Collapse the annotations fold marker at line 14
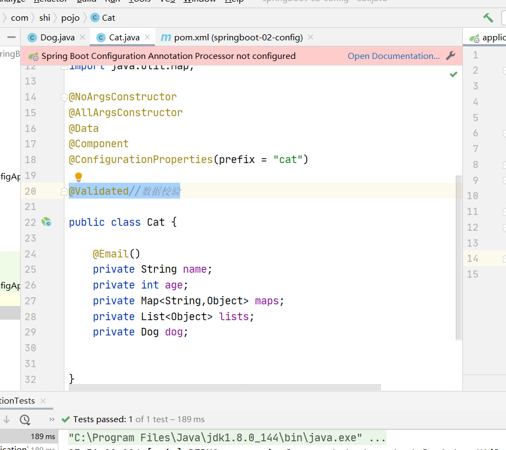Image resolution: width=506 pixels, height=450 pixels. [x=64, y=97]
